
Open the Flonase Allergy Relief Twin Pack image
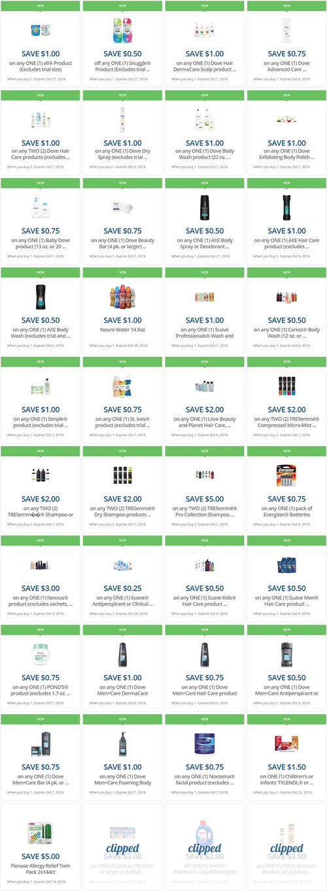point(40,832)
